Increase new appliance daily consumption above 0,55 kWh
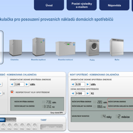This screenshot has width=133, height=133. tap(88, 84)
